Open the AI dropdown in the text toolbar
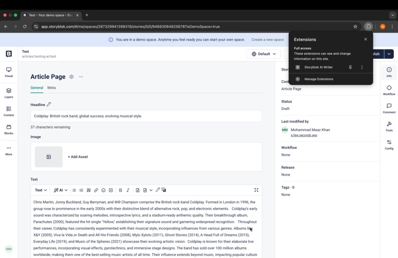The width and height of the screenshot is (398, 258). coord(61,190)
